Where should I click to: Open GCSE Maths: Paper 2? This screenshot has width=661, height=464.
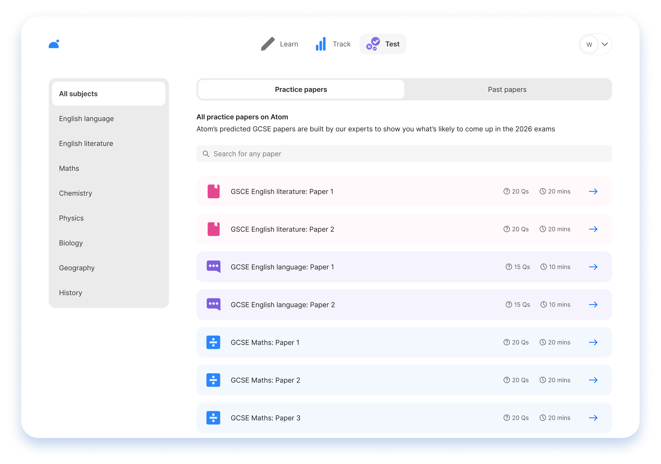coord(265,380)
